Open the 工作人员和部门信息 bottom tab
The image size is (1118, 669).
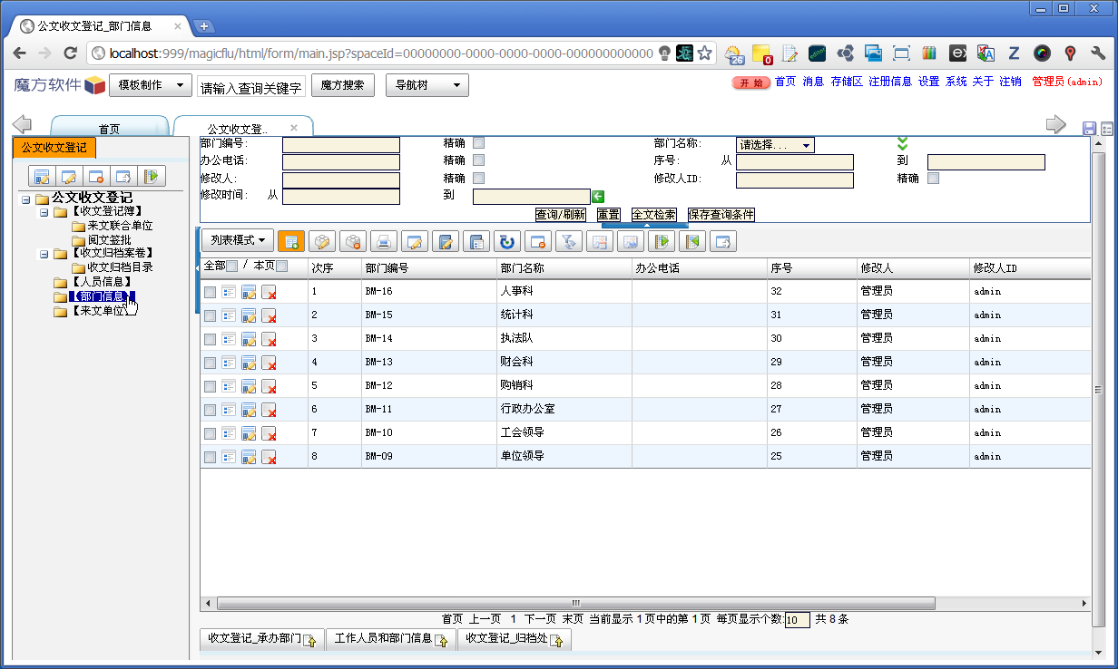390,639
